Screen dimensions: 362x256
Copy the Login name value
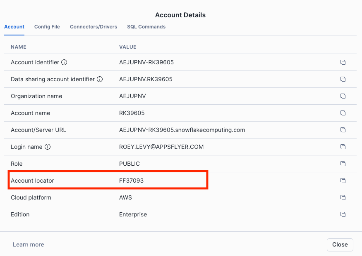point(343,147)
